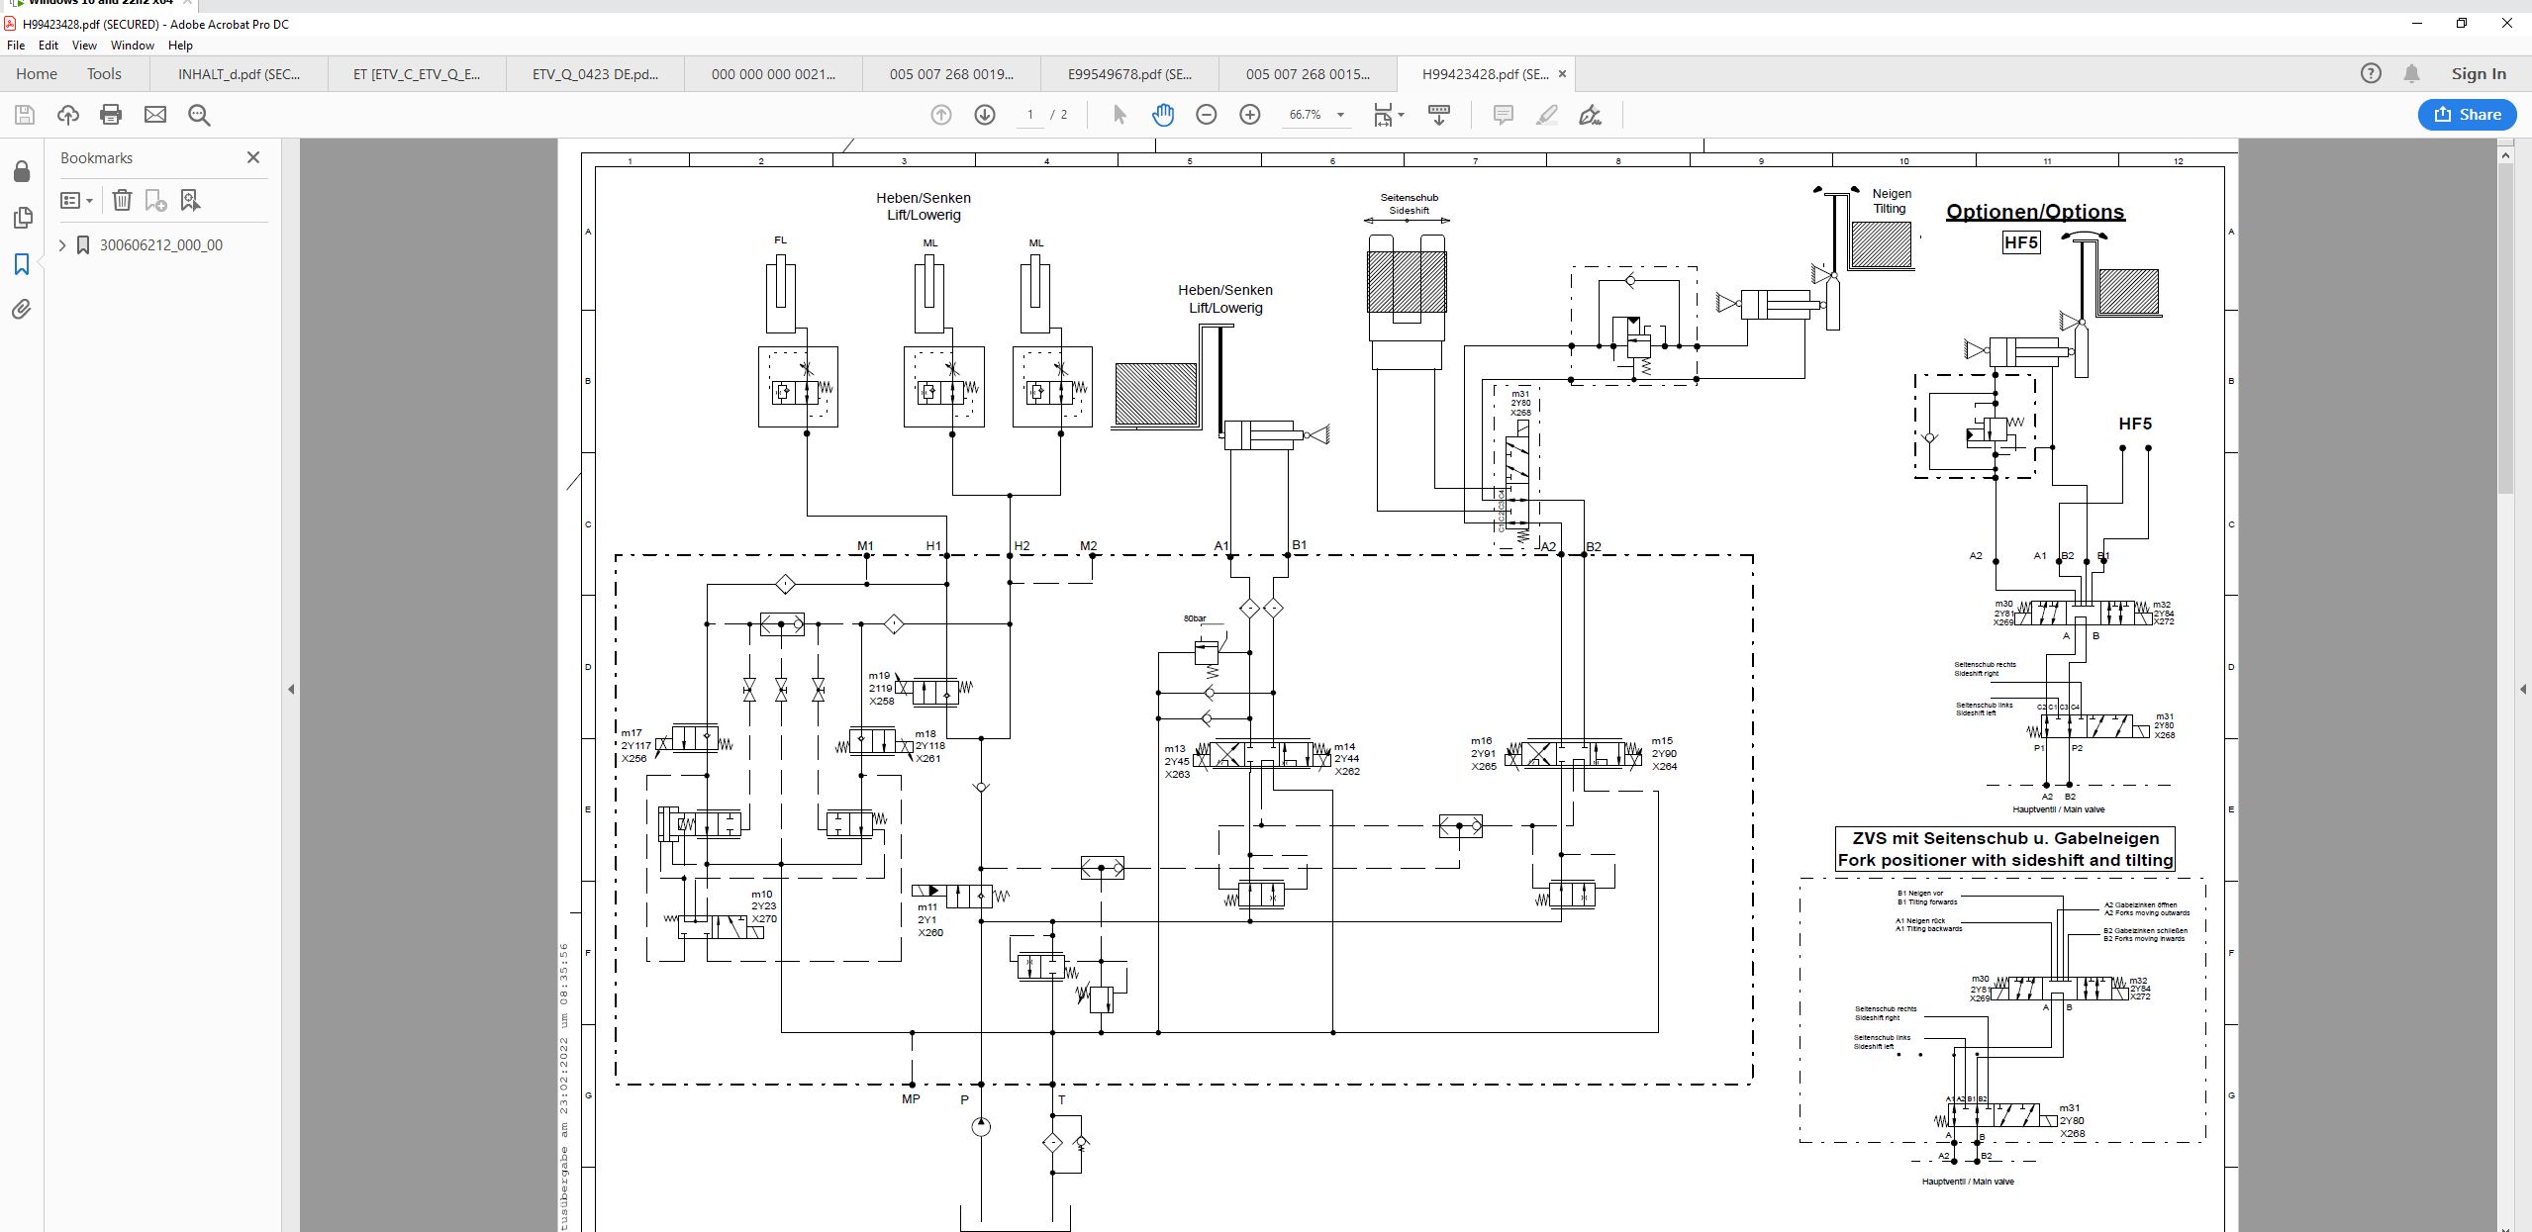The image size is (2532, 1232).
Task: Open bookmark options dropdown menu
Action: click(x=76, y=201)
